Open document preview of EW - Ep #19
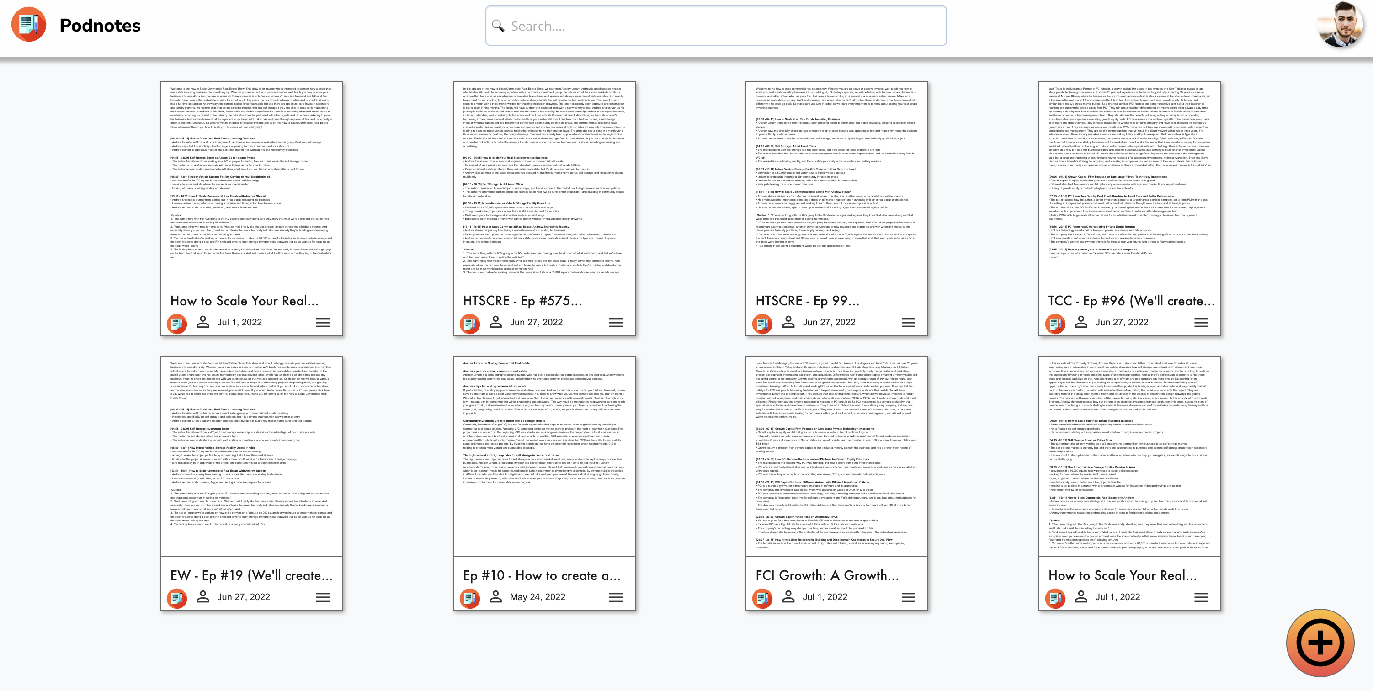This screenshot has height=691, width=1373. [x=251, y=457]
